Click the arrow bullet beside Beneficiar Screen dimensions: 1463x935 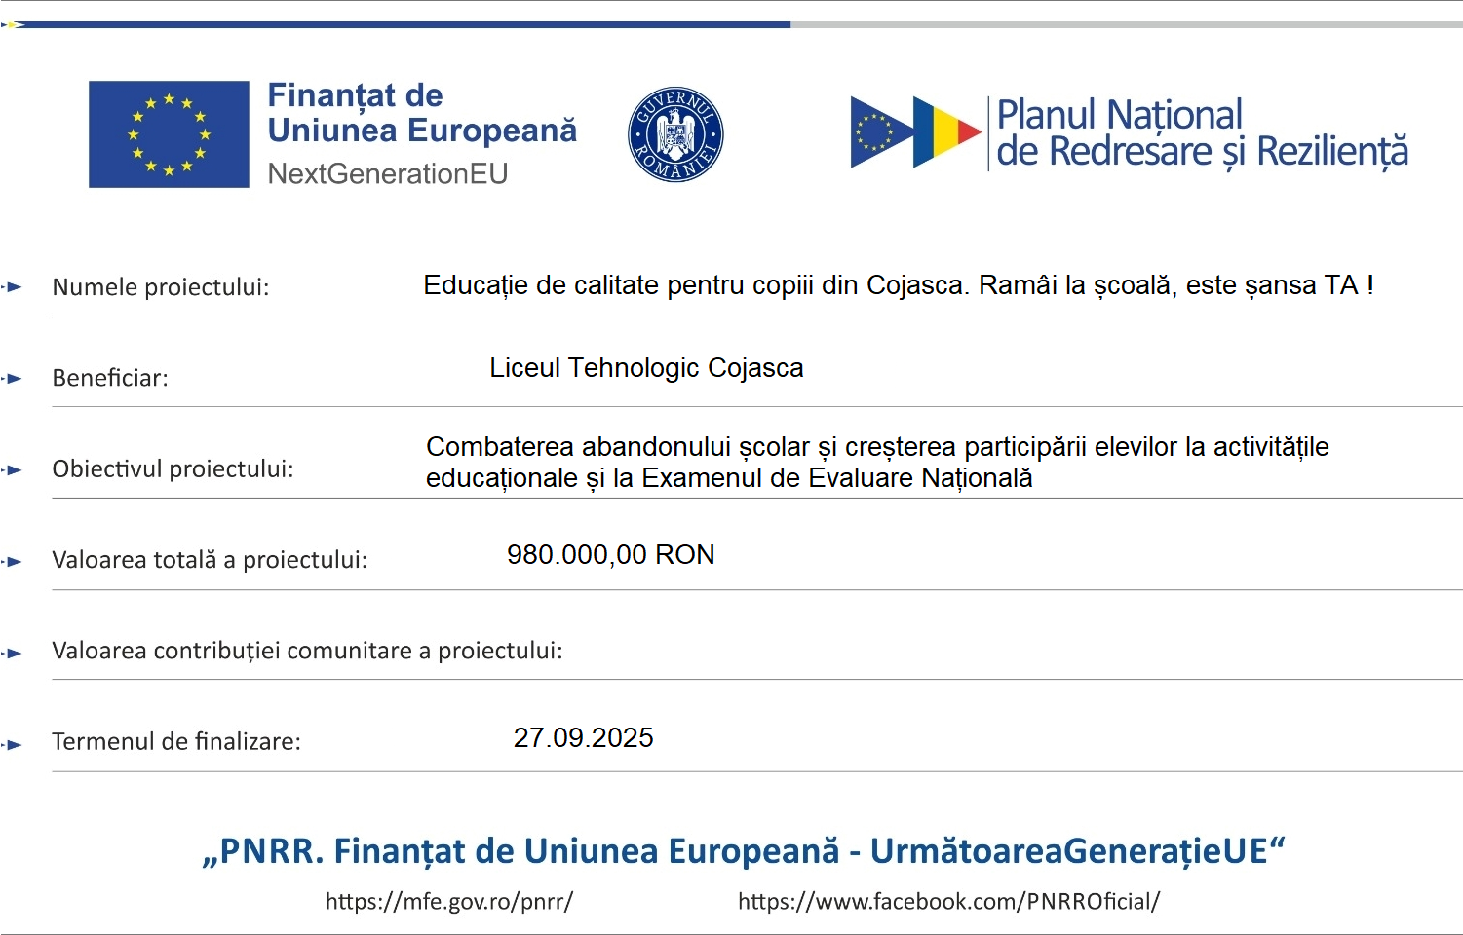(12, 378)
